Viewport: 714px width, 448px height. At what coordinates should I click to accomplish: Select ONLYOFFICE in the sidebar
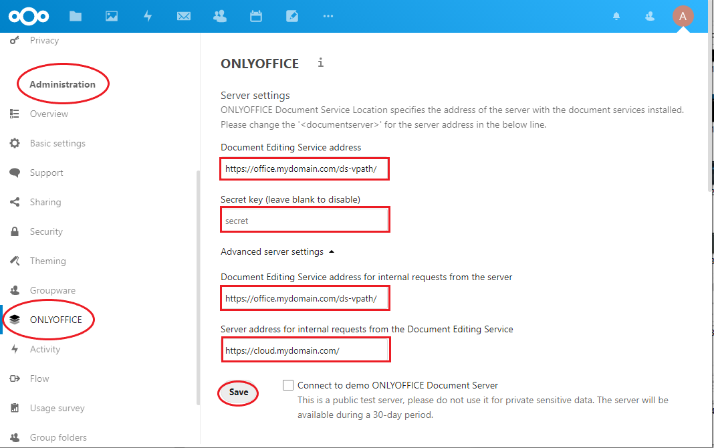pyautogui.click(x=55, y=320)
